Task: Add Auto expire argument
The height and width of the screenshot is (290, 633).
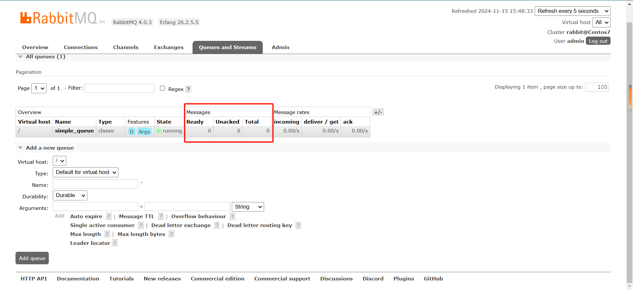Action: pos(86,217)
